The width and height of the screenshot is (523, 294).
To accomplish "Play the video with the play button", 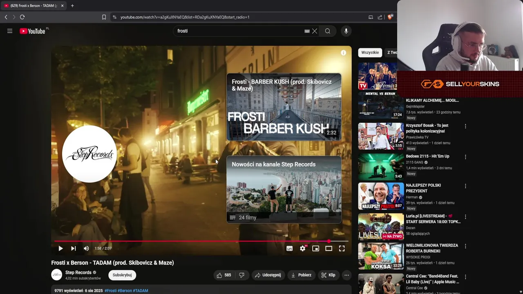I will click(60, 248).
